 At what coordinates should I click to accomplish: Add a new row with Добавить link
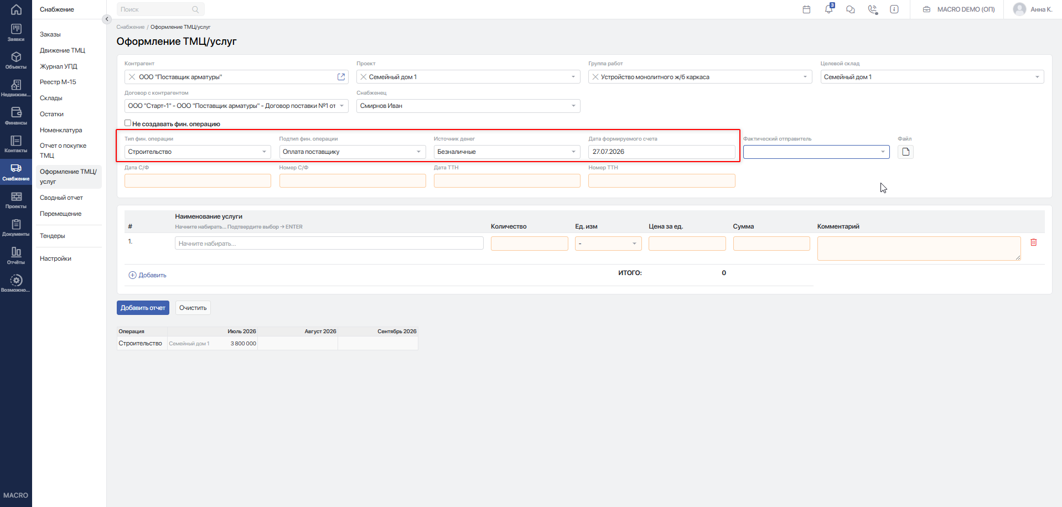147,275
